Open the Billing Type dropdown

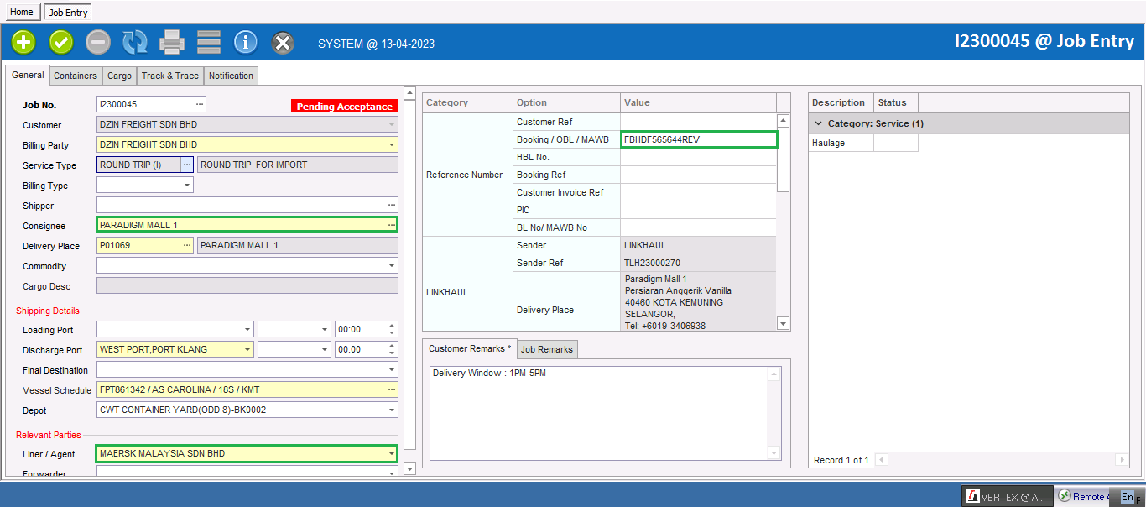tap(186, 186)
